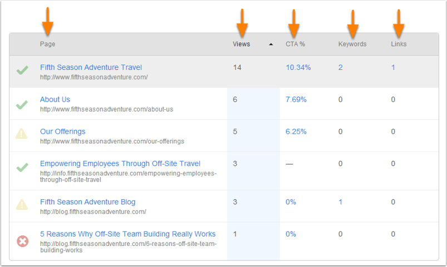This screenshot has width=447, height=267.
Task: Sort table by Views column header
Action: (241, 44)
